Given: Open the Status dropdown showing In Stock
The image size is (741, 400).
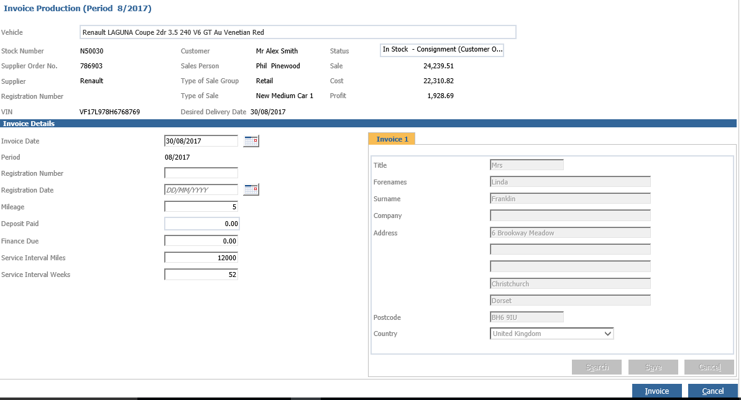Looking at the screenshot, I should [x=442, y=50].
